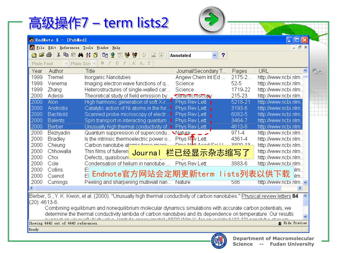Click the Symbol font sigma button

coord(149,63)
